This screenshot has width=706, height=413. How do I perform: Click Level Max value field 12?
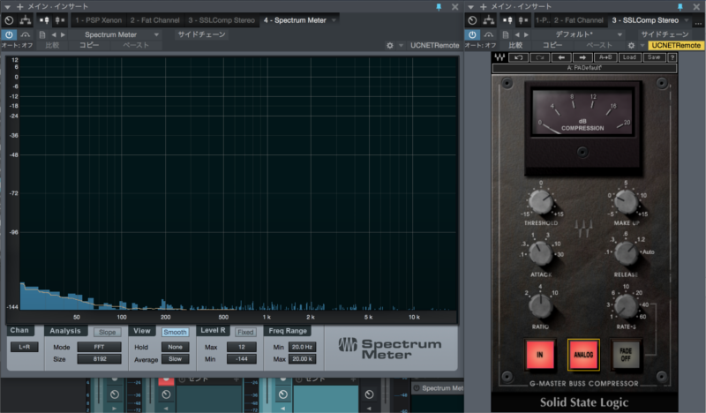coord(242,347)
